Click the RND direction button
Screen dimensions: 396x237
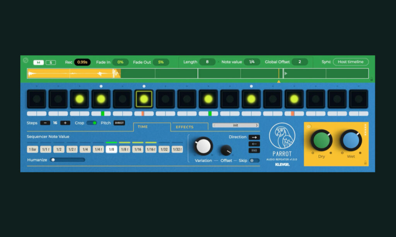254,151
